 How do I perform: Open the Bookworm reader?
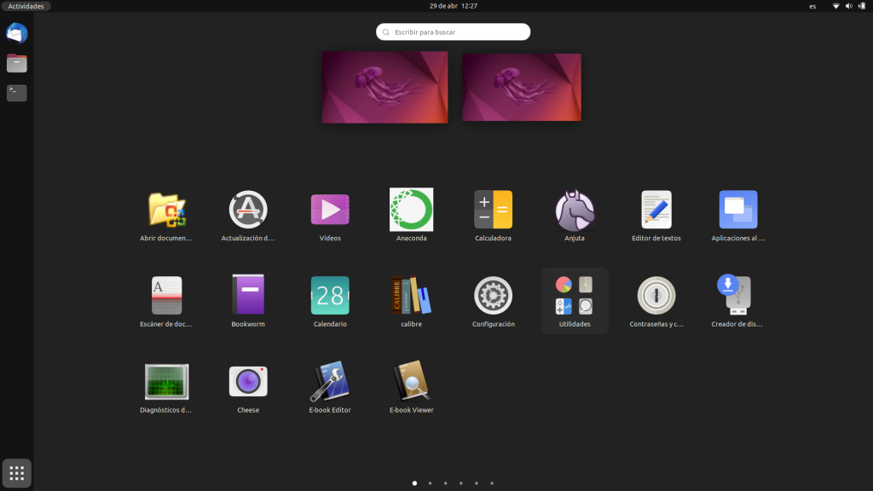248,295
